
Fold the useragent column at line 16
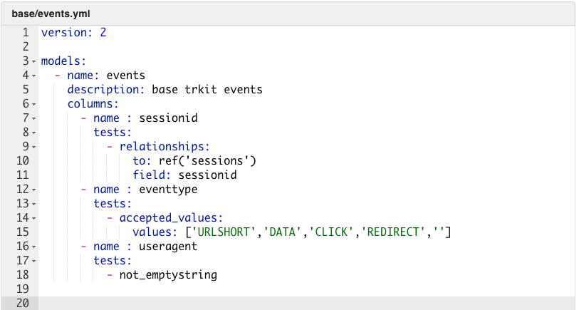point(33,247)
